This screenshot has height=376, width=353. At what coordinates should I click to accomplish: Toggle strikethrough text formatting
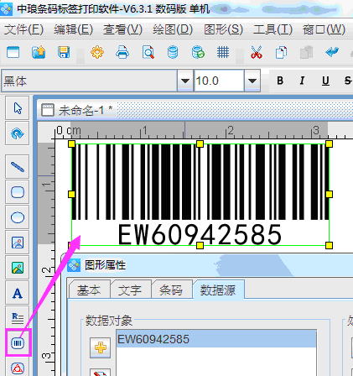pos(347,81)
